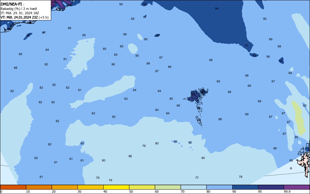Click the indigo 95–99.9 legend swatch
Screen dimensions: 310x194
271,187
